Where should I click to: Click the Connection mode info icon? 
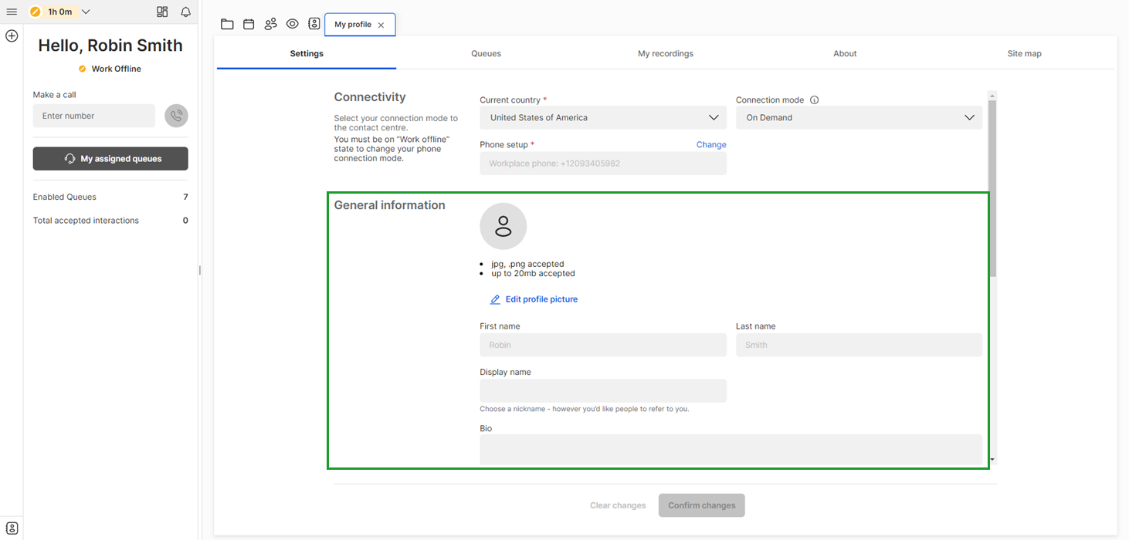814,100
